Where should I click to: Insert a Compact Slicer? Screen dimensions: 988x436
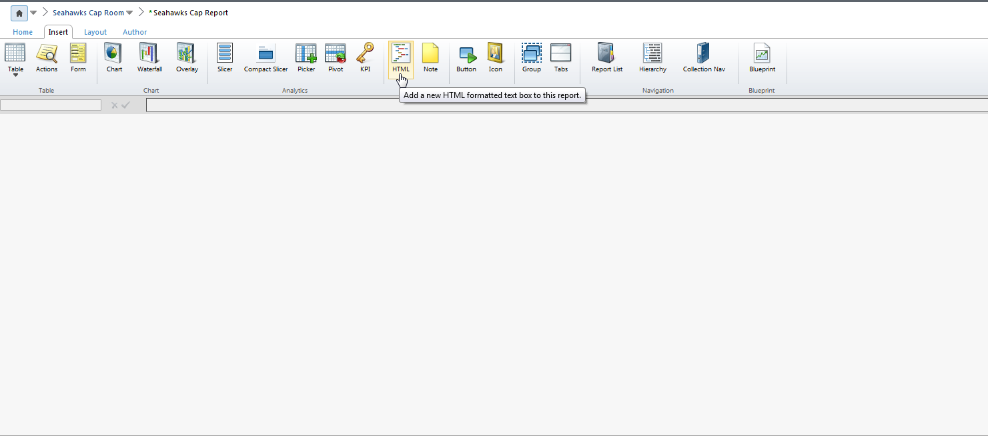click(266, 59)
